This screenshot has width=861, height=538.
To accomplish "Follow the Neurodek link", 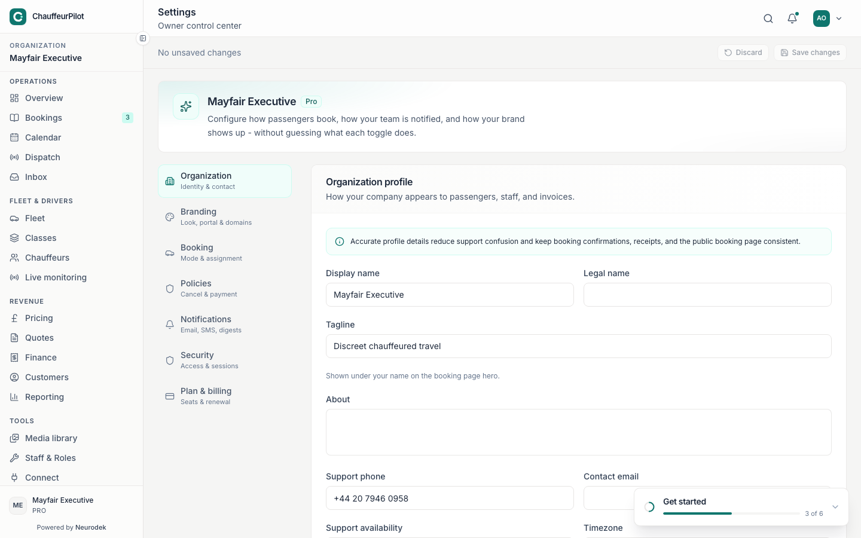I will [x=91, y=527].
